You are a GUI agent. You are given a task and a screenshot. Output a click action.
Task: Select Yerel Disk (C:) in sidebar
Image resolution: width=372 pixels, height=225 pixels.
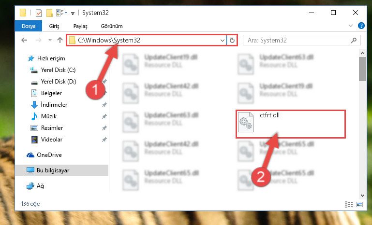(x=58, y=70)
